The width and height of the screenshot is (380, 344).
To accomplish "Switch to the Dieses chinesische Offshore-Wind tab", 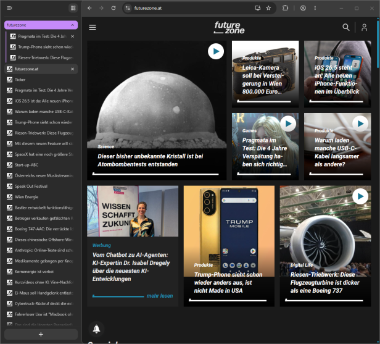I will click(41, 240).
